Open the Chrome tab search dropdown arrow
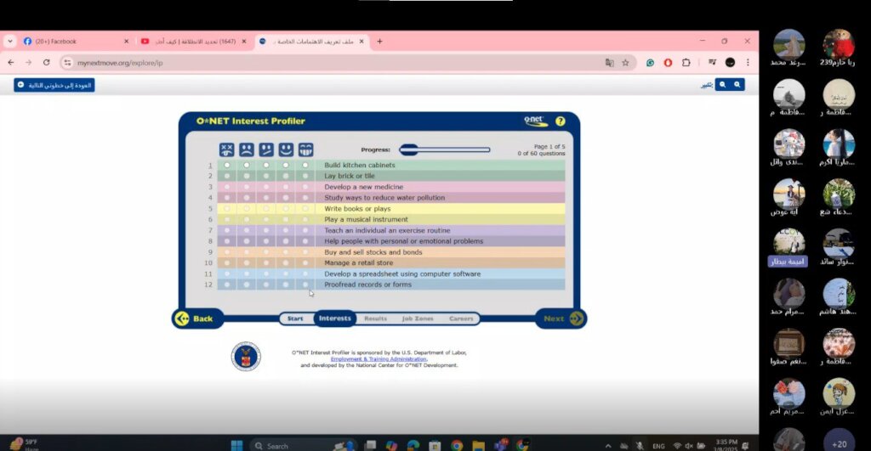 (x=10, y=41)
